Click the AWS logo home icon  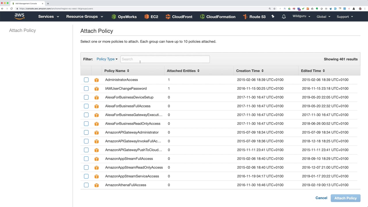20,16
